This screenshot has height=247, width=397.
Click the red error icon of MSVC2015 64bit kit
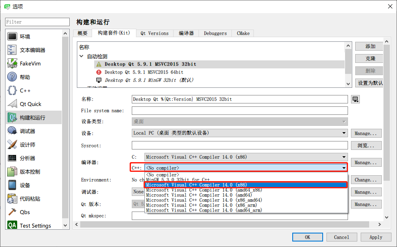pyautogui.click(x=99, y=72)
